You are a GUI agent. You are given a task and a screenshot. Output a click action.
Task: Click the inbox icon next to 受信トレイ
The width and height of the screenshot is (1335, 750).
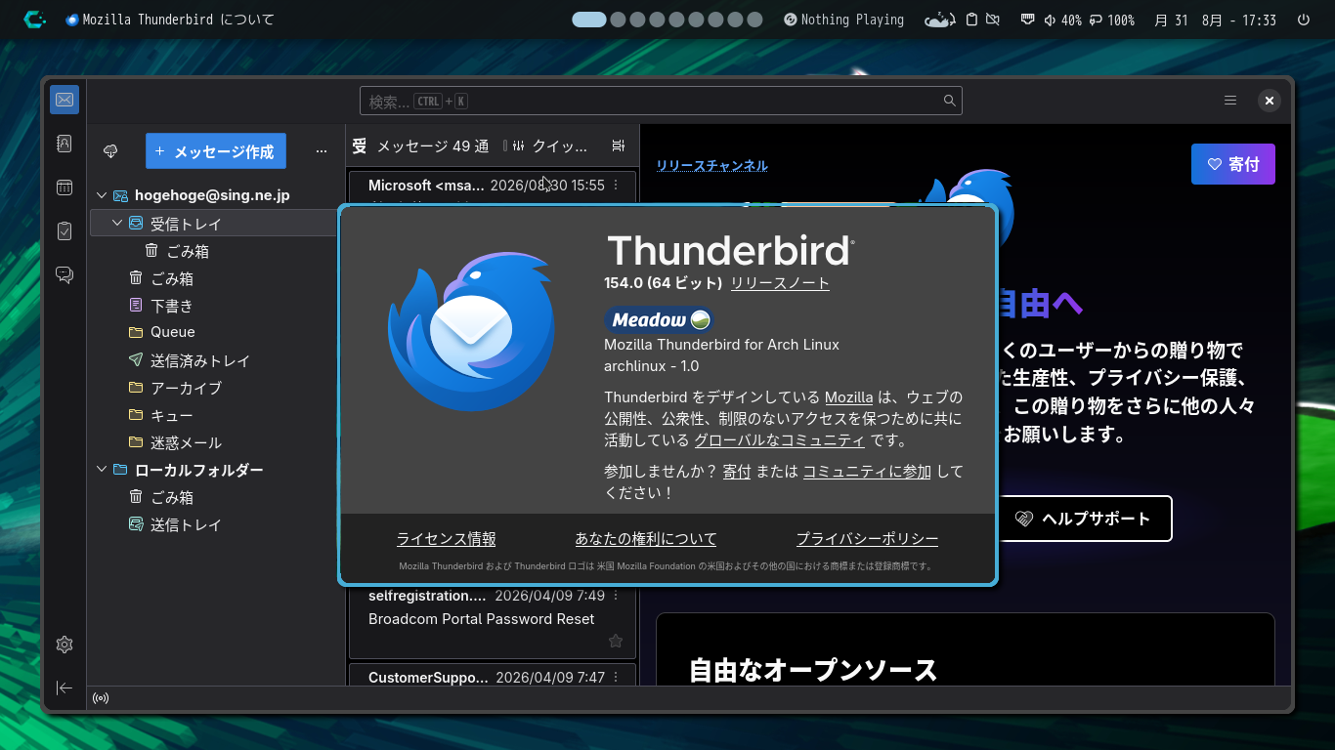coord(136,224)
